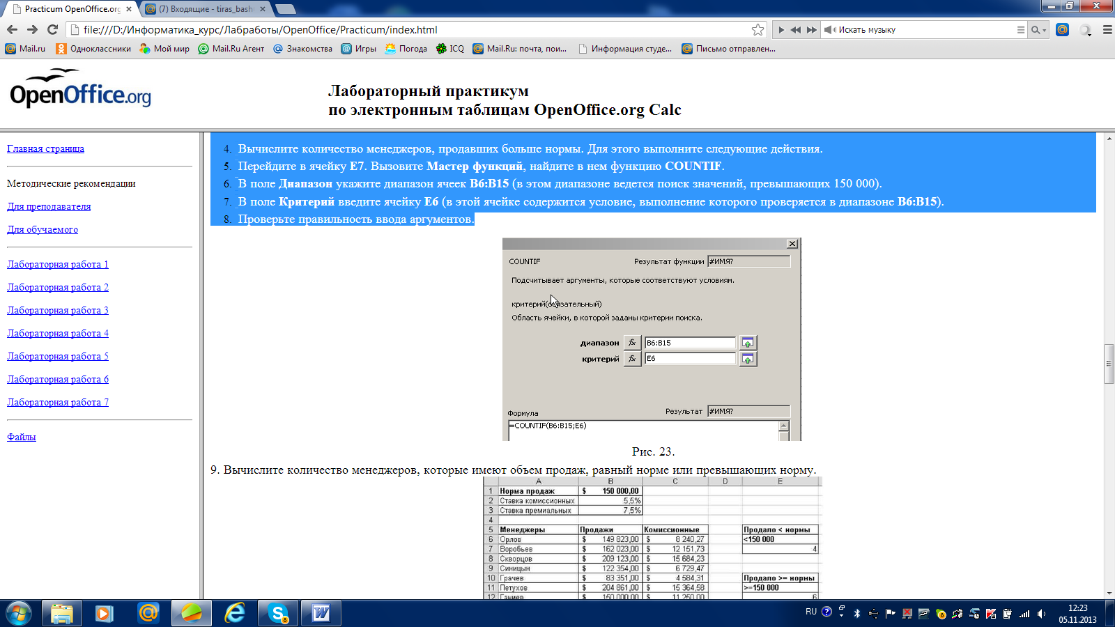Open the Mail.Ru Агент bookmark
1115x627 pixels.
(231, 49)
